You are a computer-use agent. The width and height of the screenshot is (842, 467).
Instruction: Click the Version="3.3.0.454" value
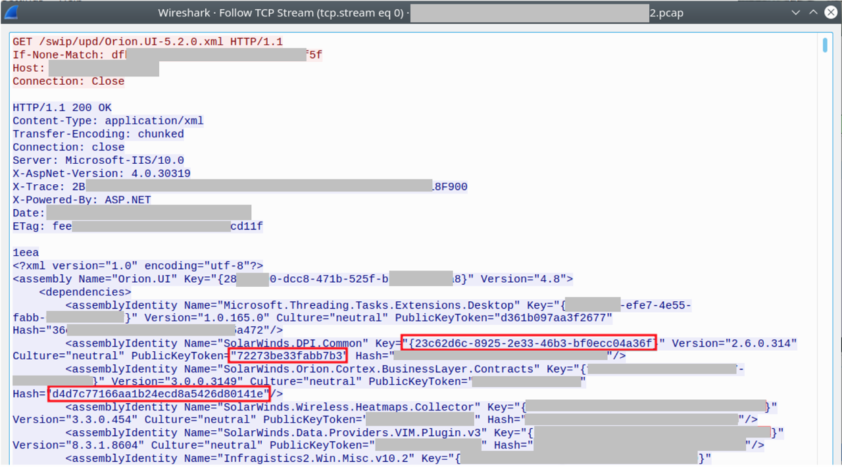(72, 420)
